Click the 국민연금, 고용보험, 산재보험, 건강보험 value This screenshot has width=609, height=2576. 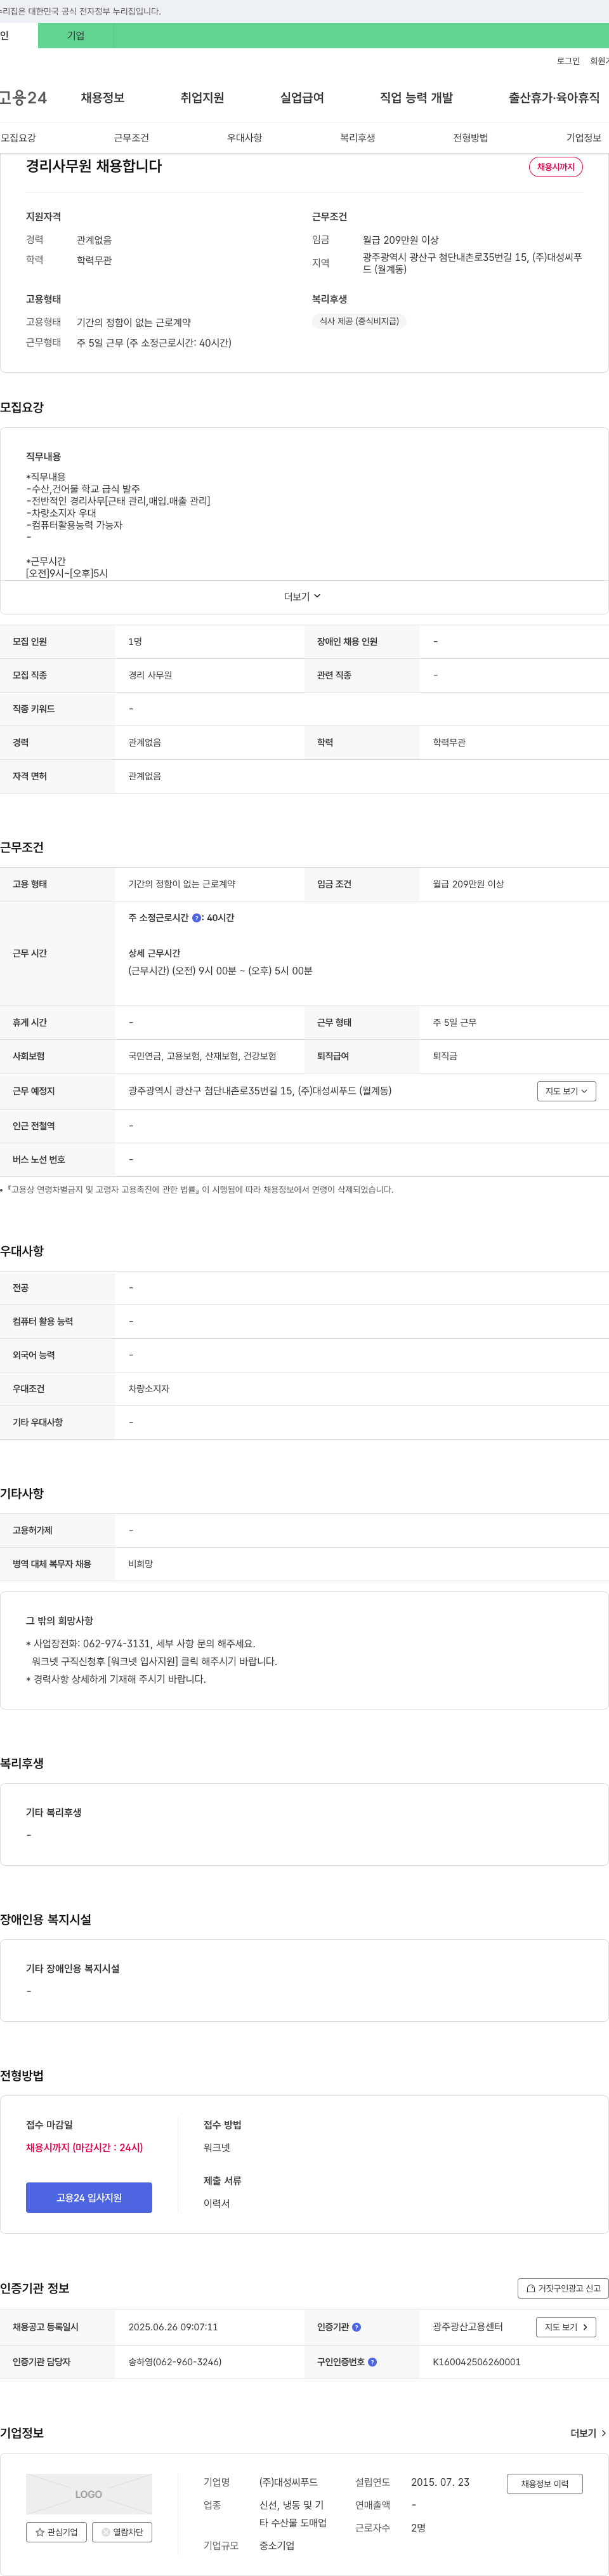[202, 1056]
